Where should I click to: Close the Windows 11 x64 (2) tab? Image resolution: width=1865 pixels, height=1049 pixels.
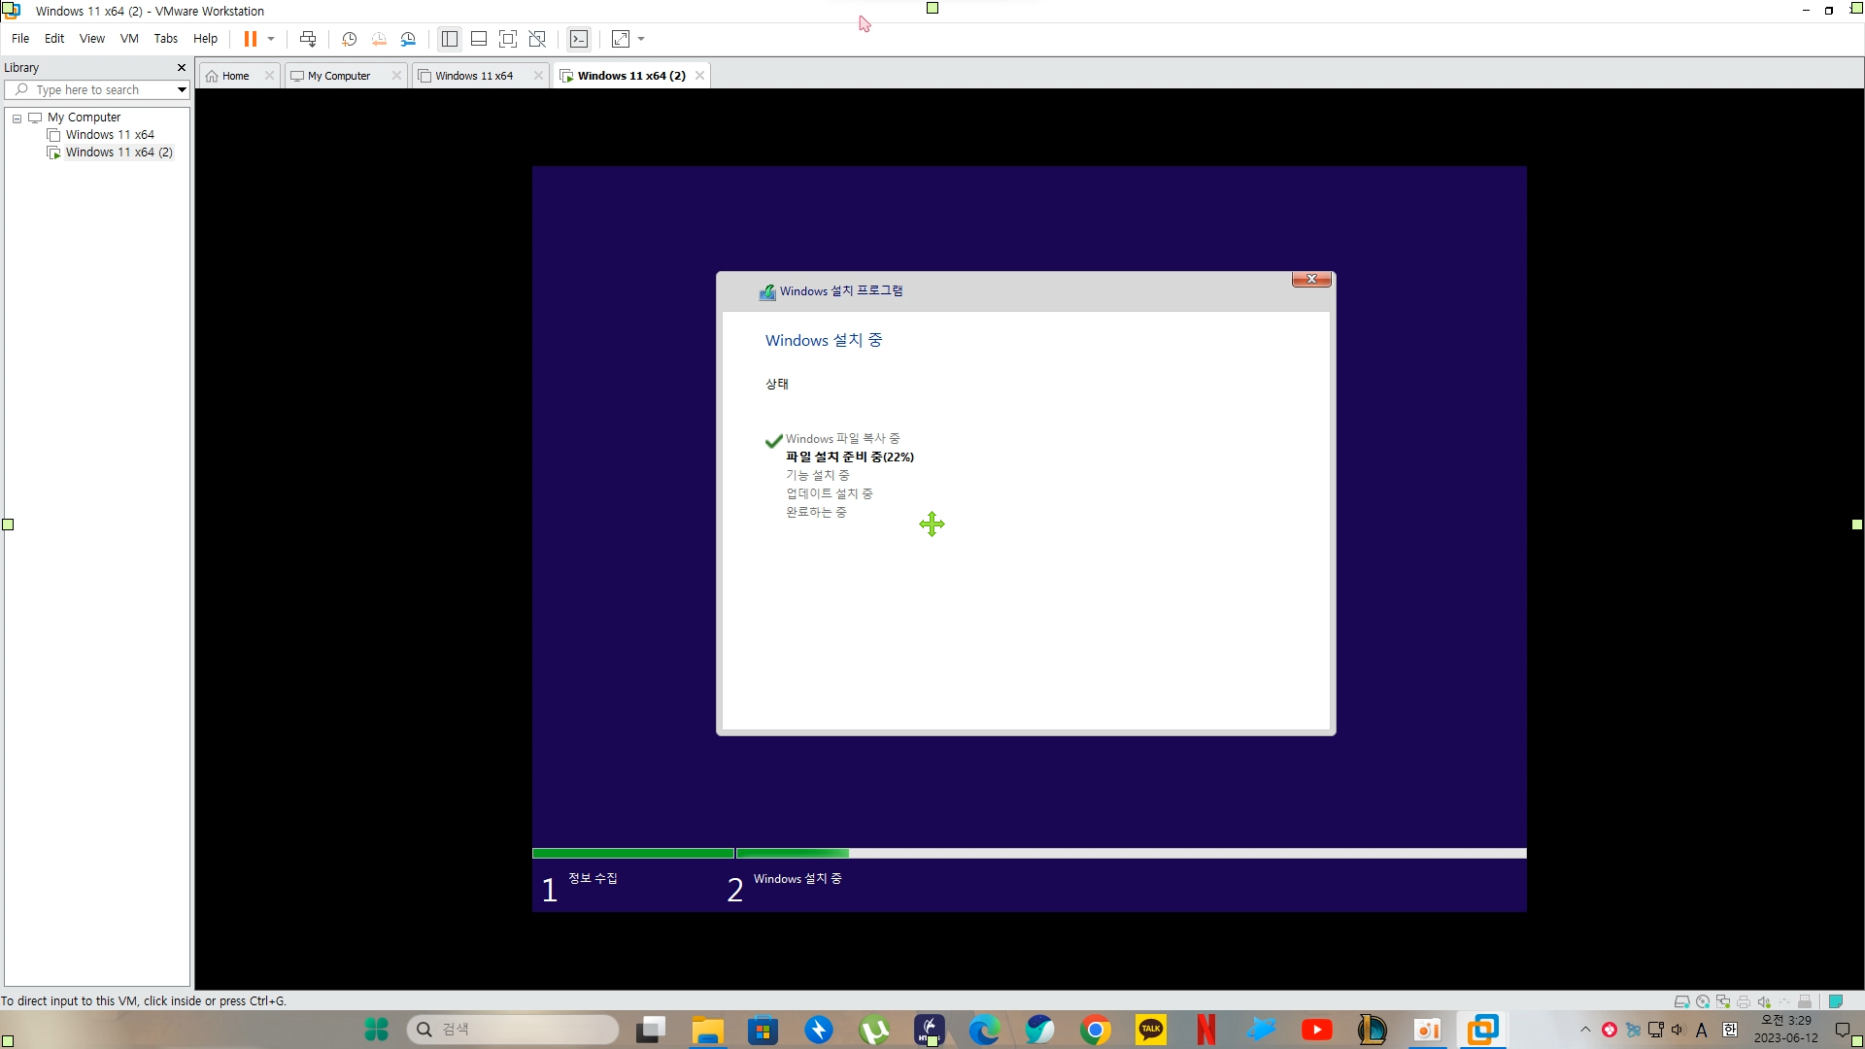coord(699,76)
